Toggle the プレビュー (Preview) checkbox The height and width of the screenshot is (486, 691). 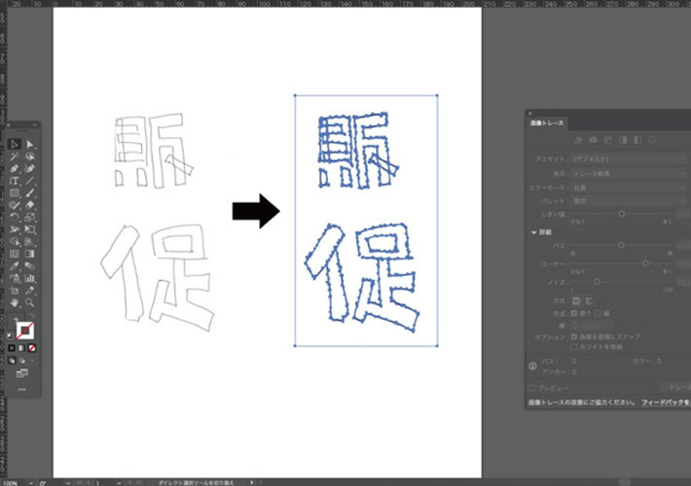tap(531, 386)
